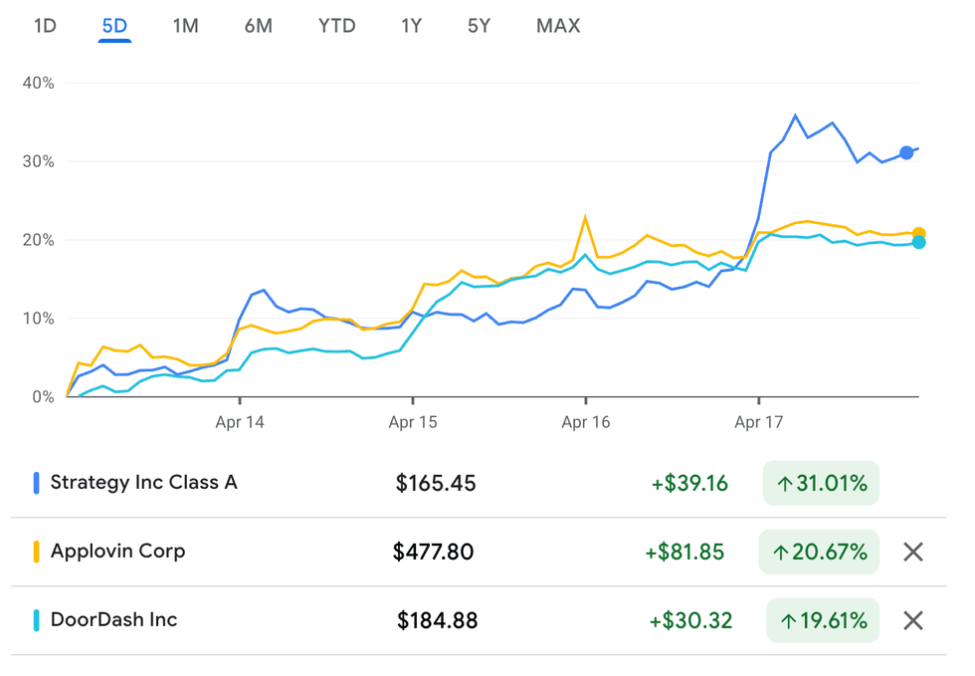Click the Apr 16 axis label
The width and height of the screenshot is (975, 676).
pyautogui.click(x=585, y=422)
